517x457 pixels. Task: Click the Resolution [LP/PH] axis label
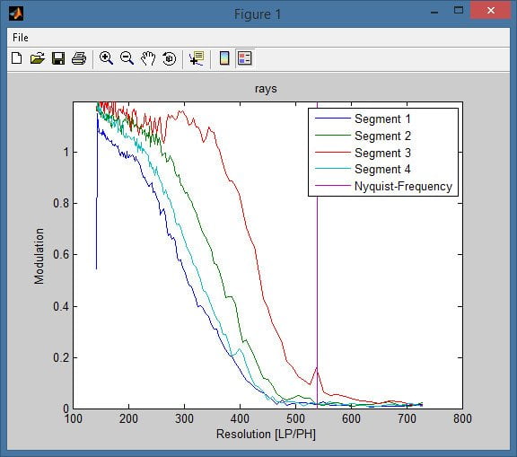click(266, 435)
